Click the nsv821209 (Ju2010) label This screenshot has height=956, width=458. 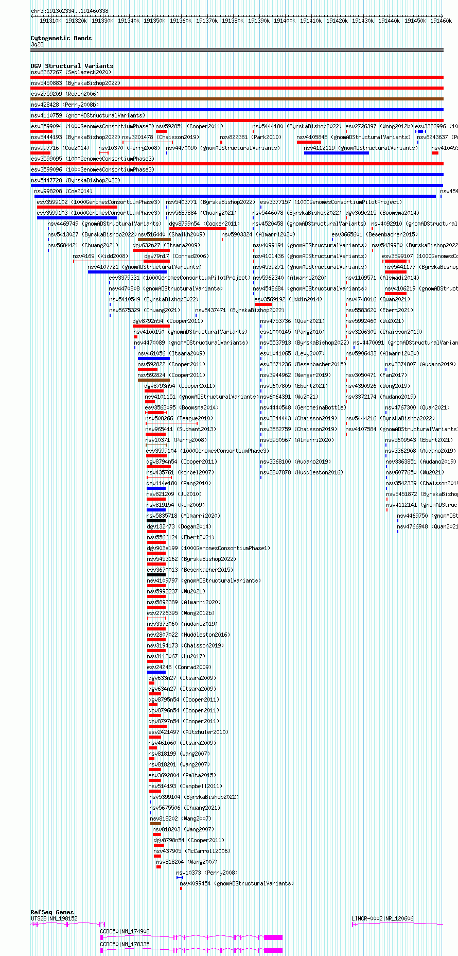click(174, 494)
